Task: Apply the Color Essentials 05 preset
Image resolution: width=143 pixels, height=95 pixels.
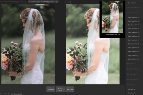Action: coord(134,32)
